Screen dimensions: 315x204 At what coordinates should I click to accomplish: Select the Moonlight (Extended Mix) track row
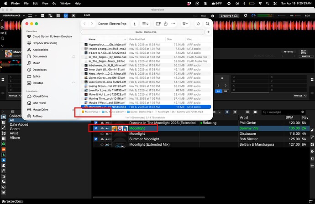(201, 144)
